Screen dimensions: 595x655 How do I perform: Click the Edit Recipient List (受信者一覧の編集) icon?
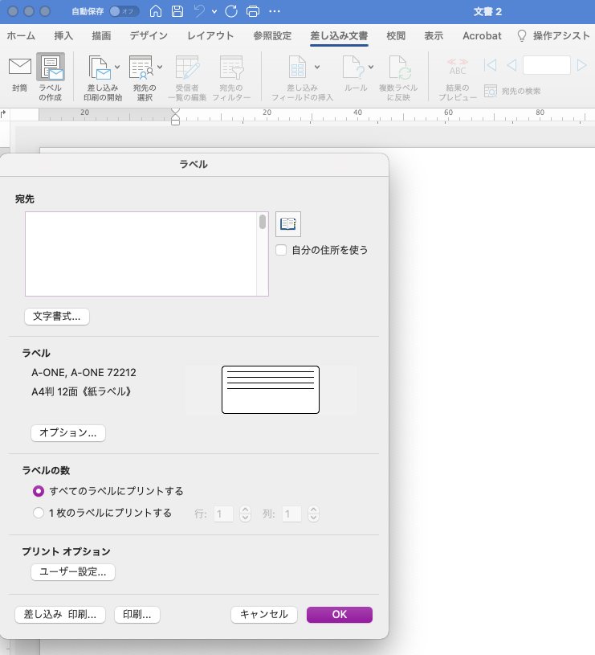pos(187,68)
